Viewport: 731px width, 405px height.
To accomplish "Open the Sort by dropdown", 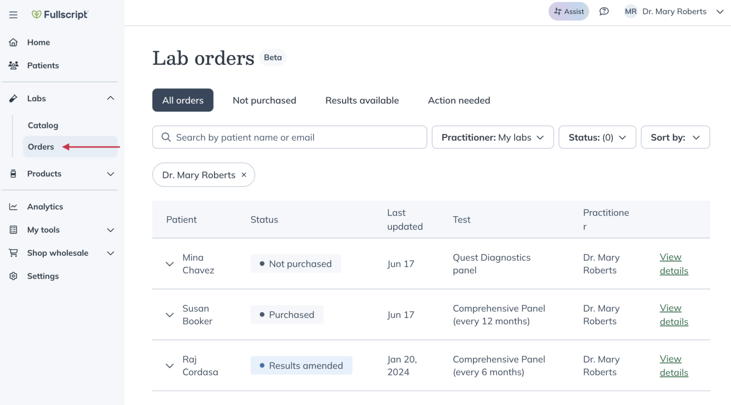I will point(675,137).
